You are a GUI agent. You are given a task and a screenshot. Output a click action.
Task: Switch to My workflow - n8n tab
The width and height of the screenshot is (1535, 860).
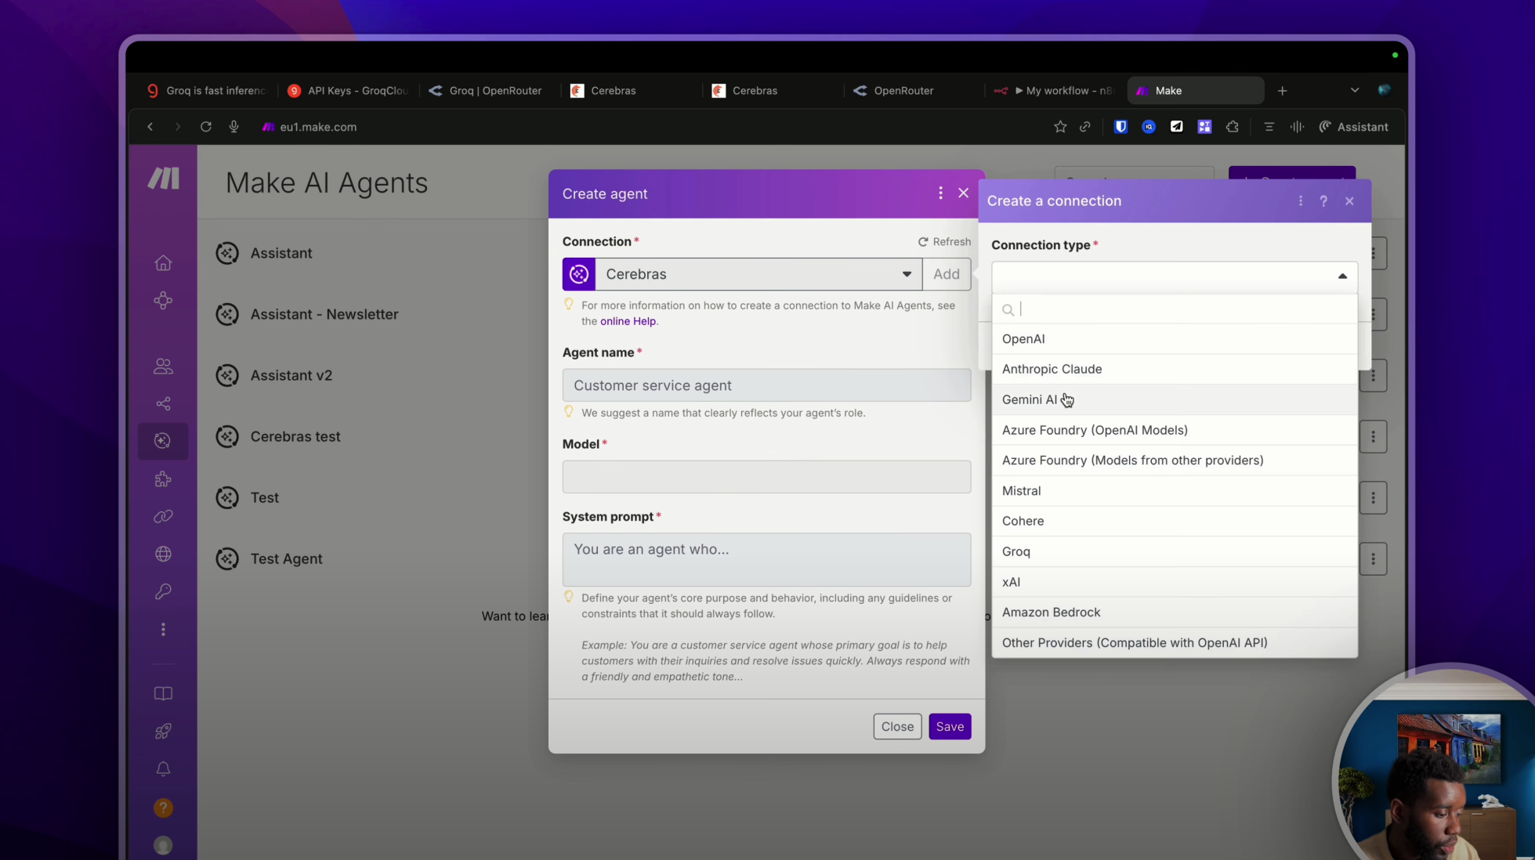pyautogui.click(x=1054, y=91)
